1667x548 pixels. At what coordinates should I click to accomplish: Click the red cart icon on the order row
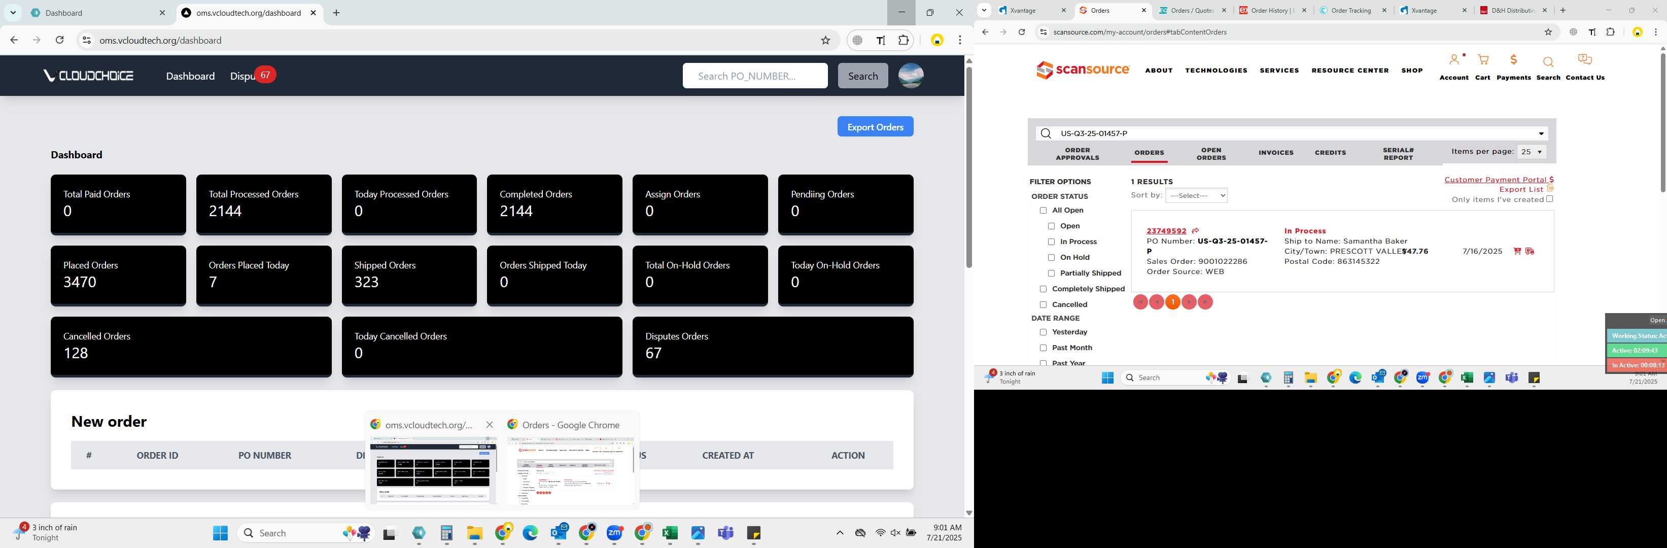1517,251
